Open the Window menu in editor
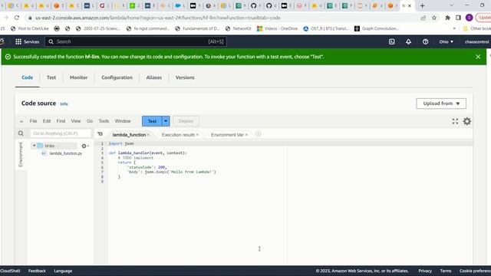Viewport: 491px width, 276px height. [x=123, y=121]
